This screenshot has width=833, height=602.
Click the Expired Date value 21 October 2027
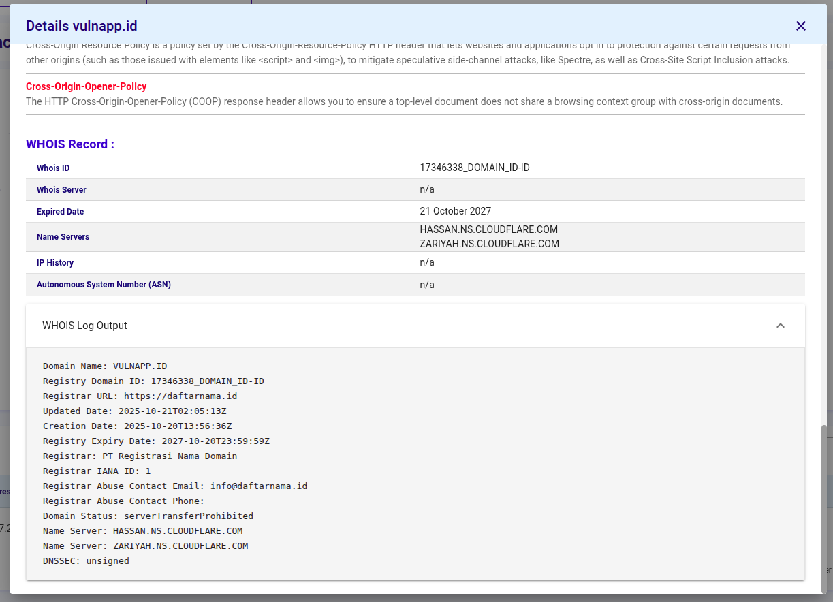pyautogui.click(x=455, y=211)
